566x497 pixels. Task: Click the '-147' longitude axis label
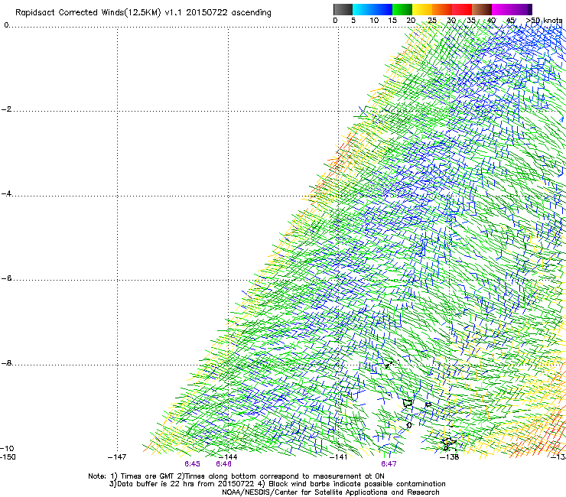tap(117, 457)
